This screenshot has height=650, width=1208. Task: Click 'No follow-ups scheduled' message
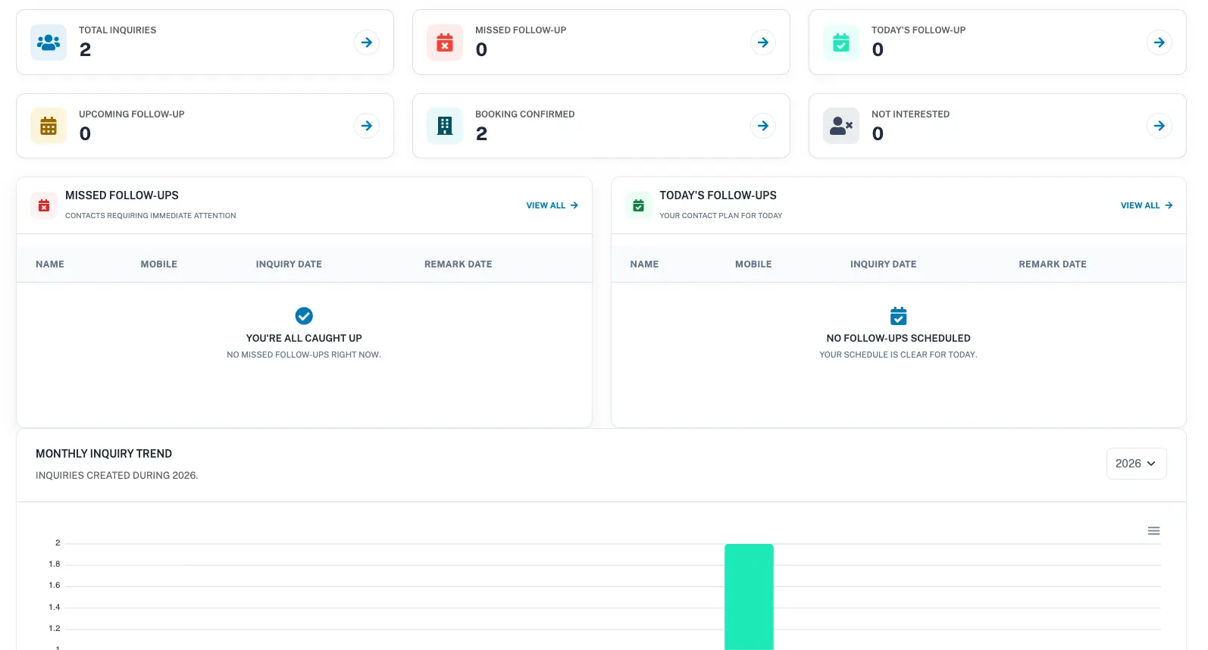click(x=898, y=339)
